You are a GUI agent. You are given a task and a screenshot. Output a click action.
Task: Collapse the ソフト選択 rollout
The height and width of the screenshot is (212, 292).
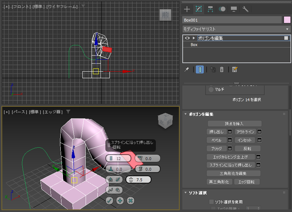[x=186, y=193]
